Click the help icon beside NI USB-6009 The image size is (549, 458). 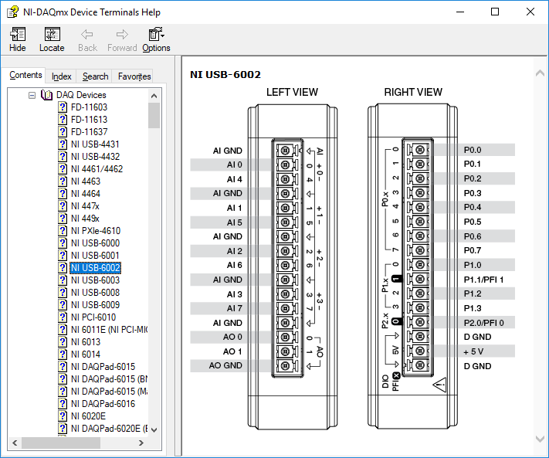(63, 305)
